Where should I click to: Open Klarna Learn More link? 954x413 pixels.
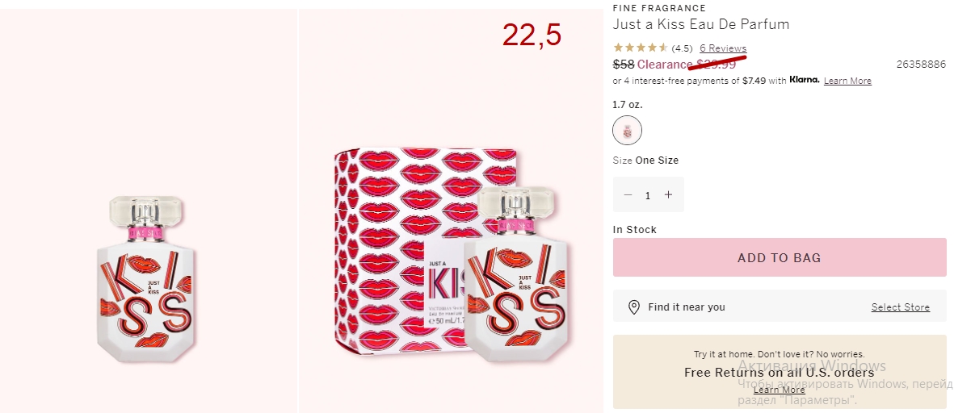coord(847,81)
